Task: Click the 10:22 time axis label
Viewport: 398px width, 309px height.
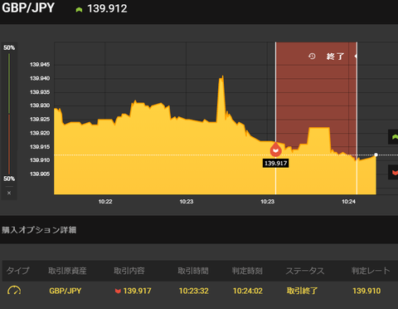Action: pos(105,202)
